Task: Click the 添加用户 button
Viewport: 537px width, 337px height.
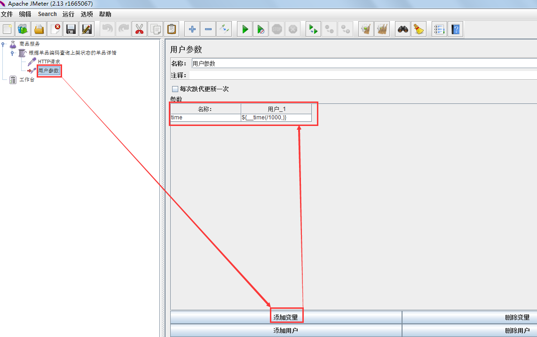Action: (x=286, y=330)
